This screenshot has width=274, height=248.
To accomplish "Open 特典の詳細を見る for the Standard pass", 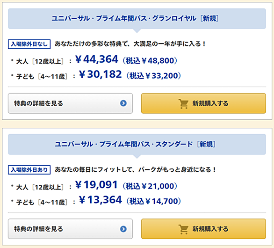I will [70, 229].
